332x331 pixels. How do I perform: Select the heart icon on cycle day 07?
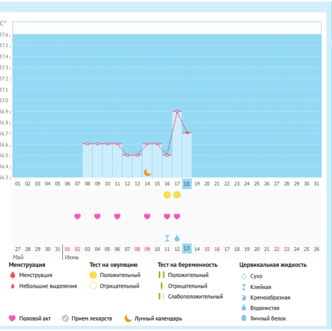(x=78, y=216)
